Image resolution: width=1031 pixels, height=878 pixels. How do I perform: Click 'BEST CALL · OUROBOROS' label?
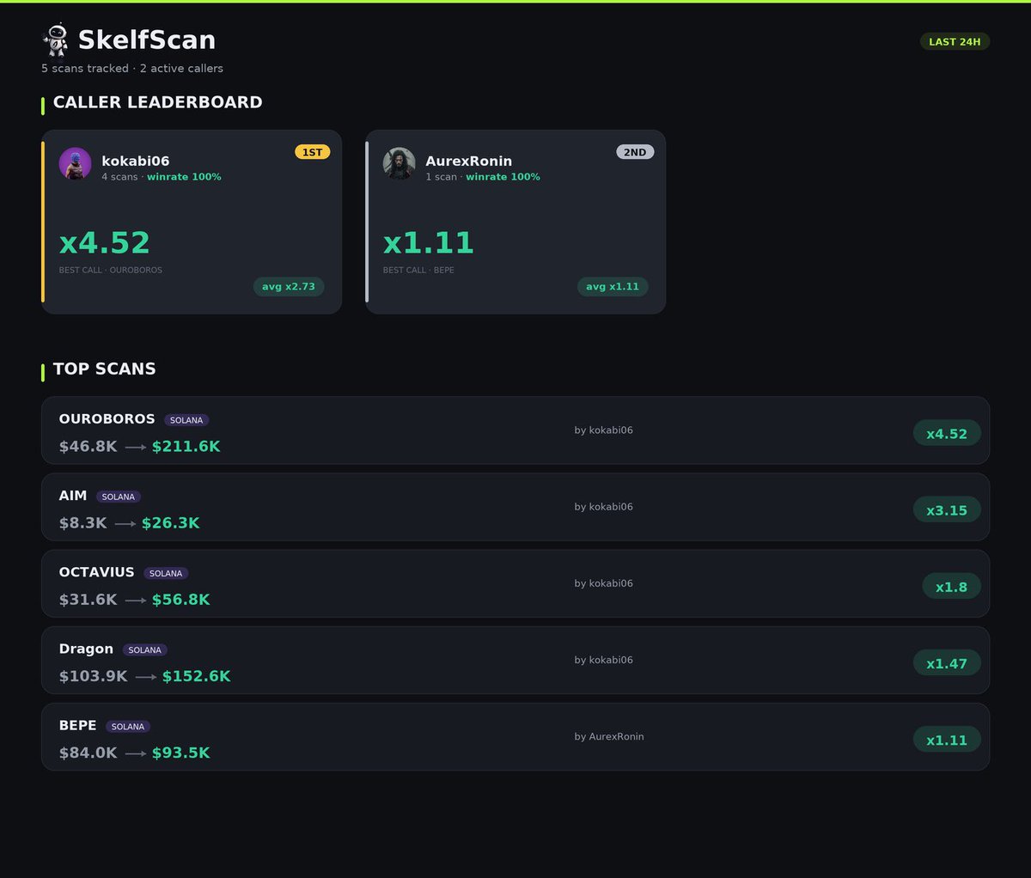[111, 270]
